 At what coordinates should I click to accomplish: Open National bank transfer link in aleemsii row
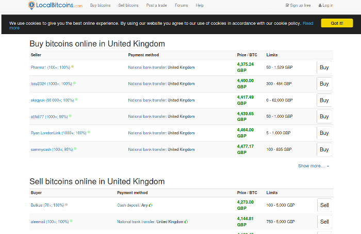tap(136, 222)
